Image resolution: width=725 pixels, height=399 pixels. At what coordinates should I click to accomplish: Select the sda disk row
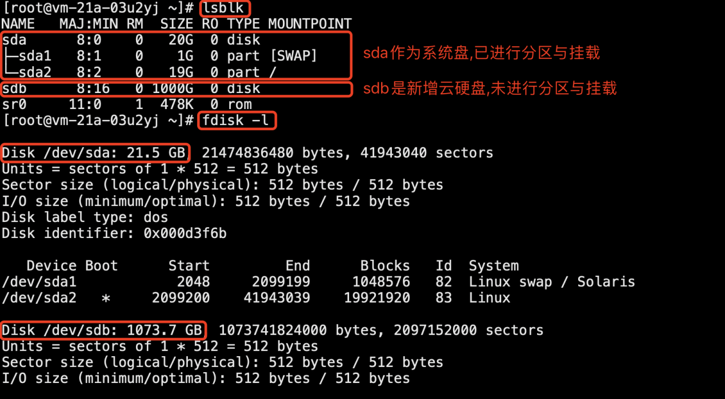pos(131,40)
